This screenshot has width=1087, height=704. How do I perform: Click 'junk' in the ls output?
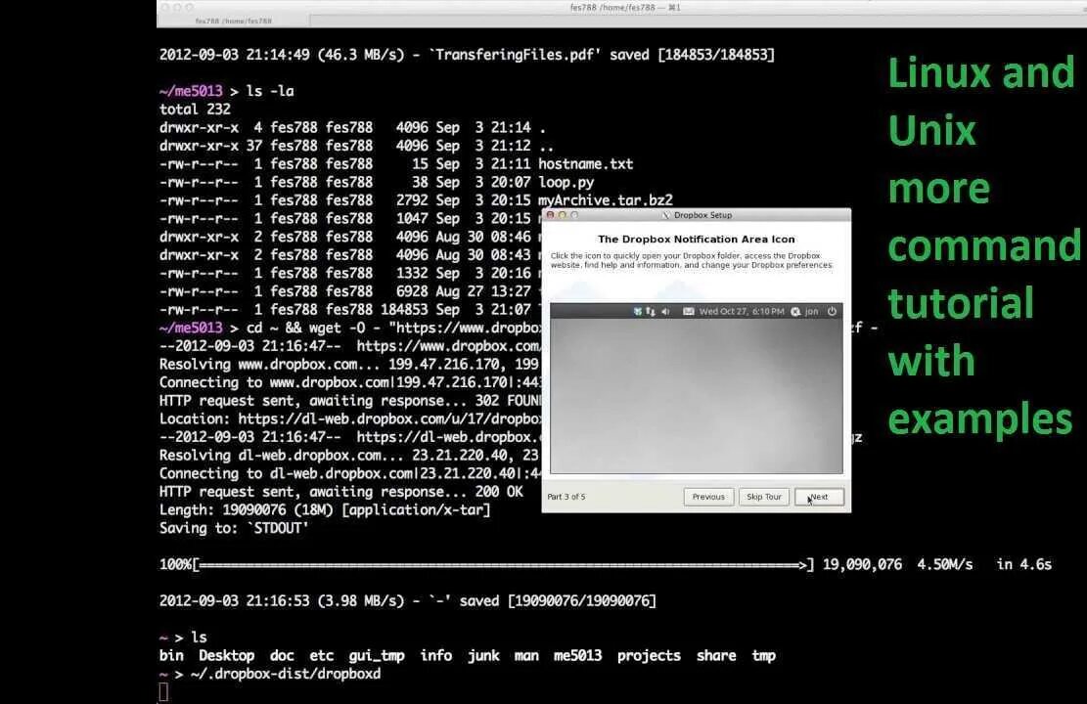(x=483, y=655)
